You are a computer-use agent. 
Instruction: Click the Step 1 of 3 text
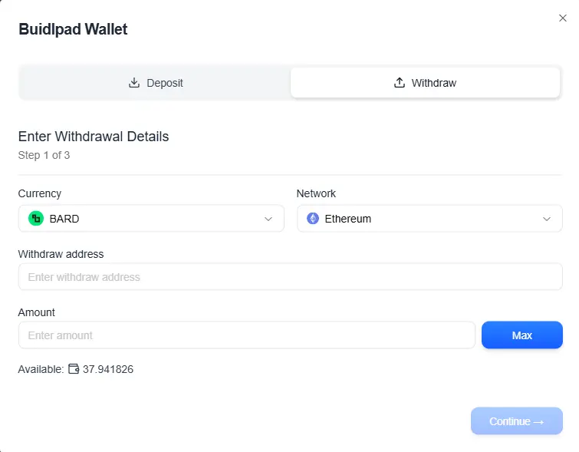click(44, 155)
